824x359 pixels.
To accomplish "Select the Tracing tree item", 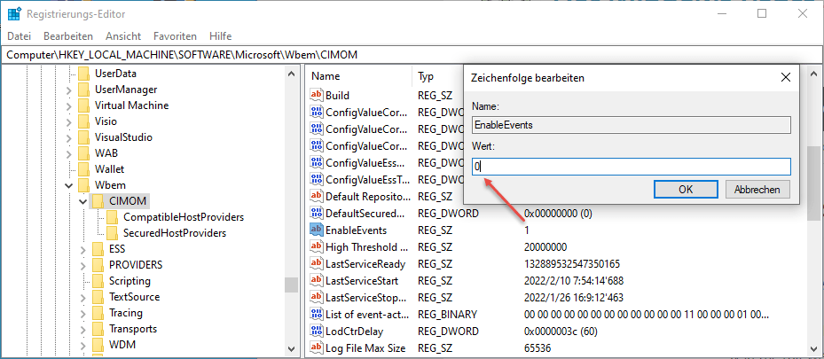I will [125, 313].
